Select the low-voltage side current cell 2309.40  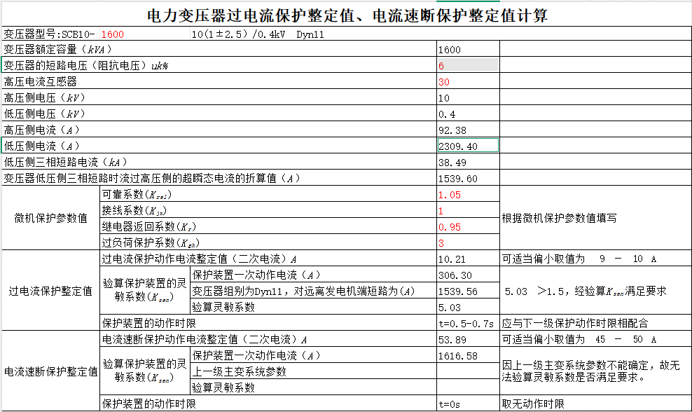click(467, 146)
